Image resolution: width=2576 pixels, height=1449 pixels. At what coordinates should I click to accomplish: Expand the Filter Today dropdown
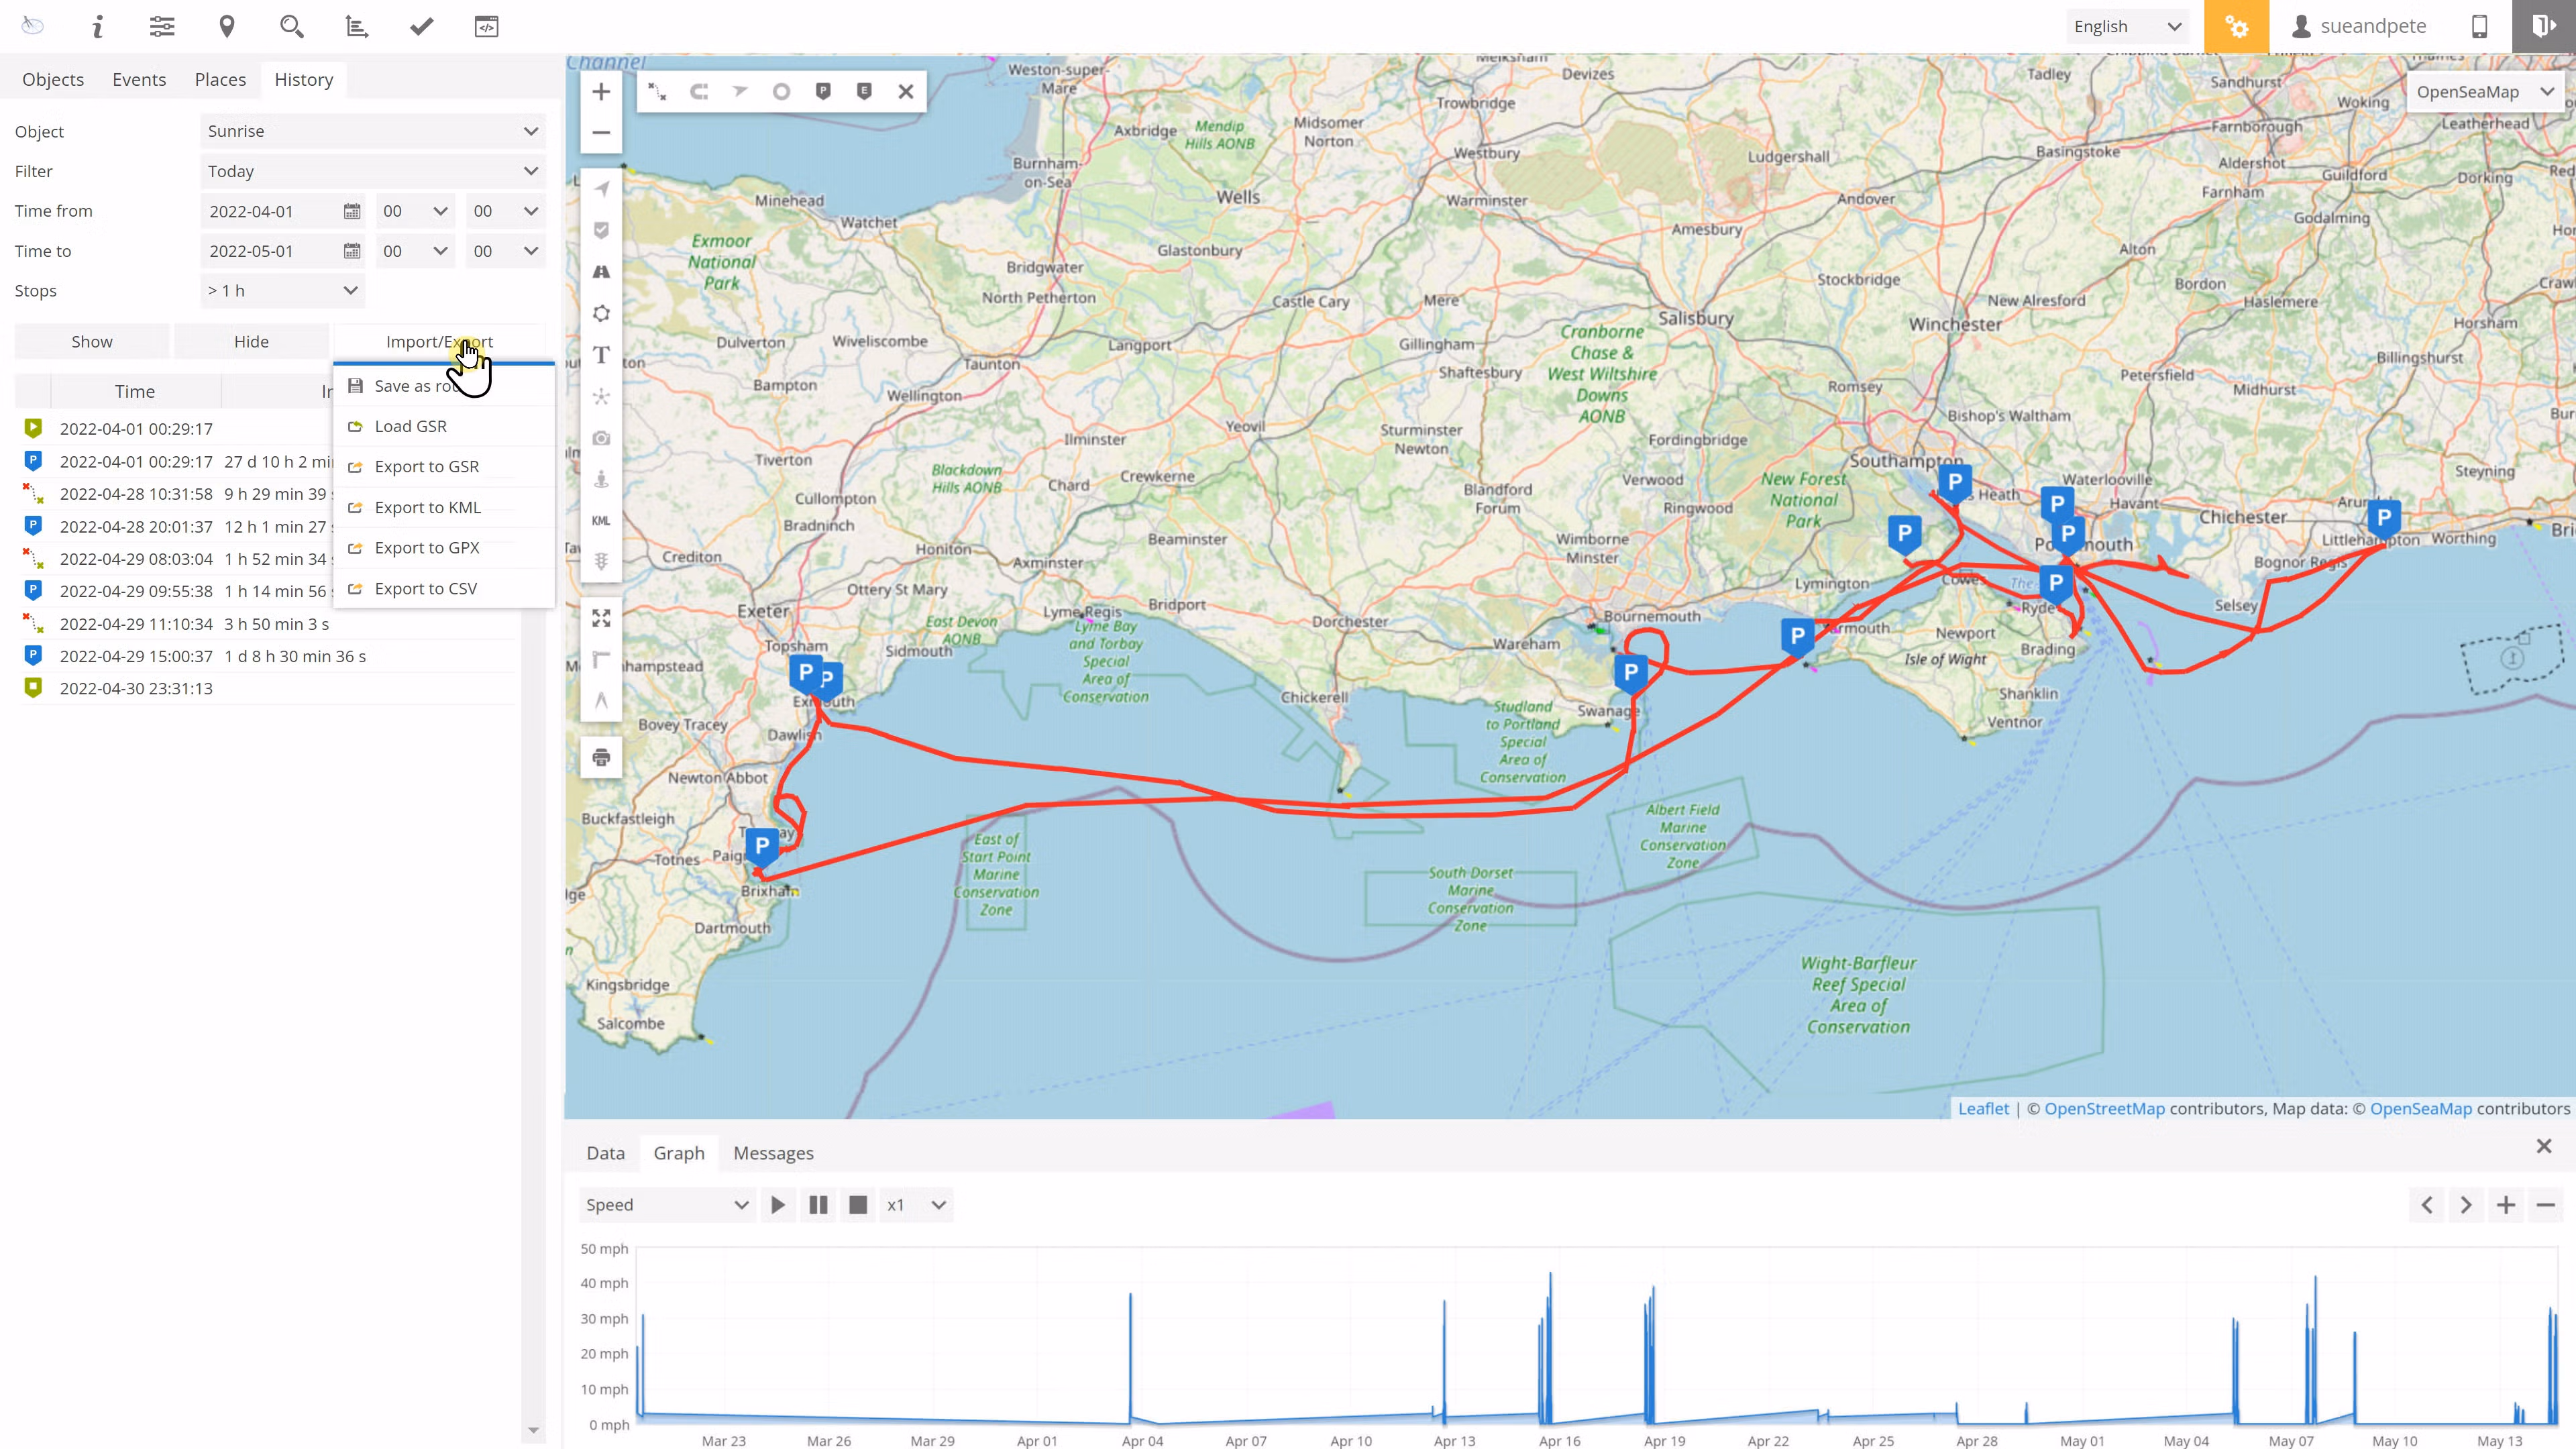point(372,171)
